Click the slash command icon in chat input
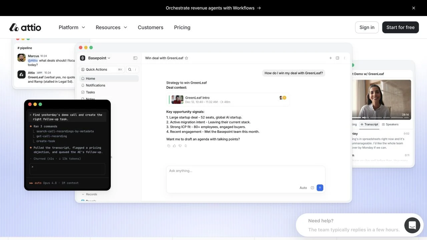 click(313, 188)
